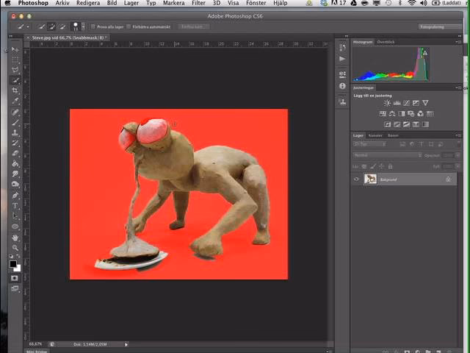Image resolution: width=470 pixels, height=353 pixels.
Task: Select the Zoom tool
Action: 15,248
